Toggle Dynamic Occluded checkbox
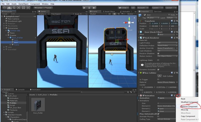Screen dimensions: 201x122 point(158,69)
